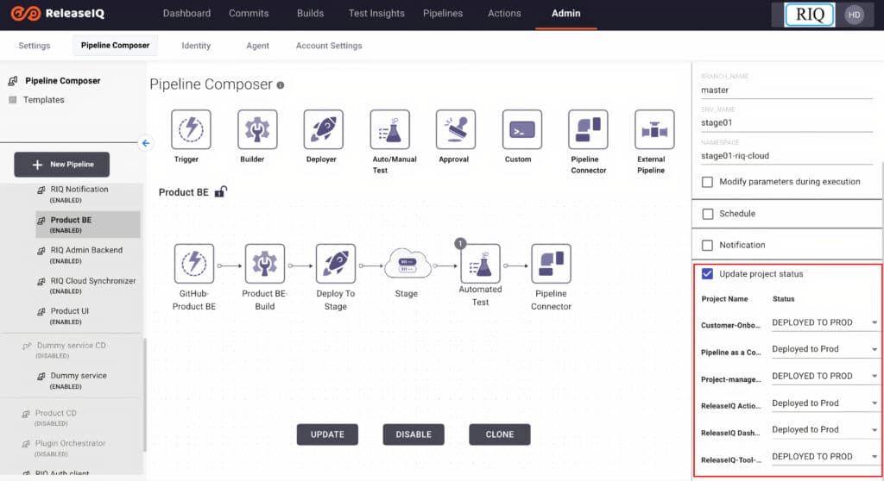Click the lock icon beside Product BE
This screenshot has width=884, height=481.
point(221,191)
